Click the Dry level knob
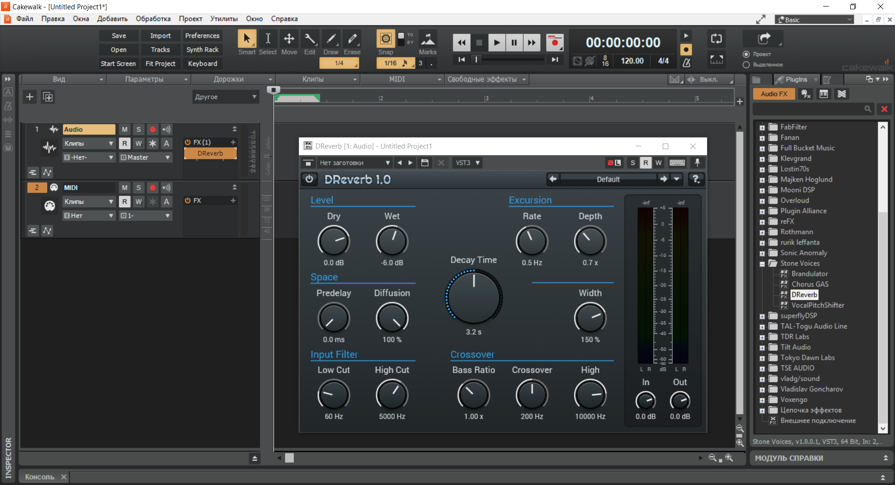 tap(334, 241)
